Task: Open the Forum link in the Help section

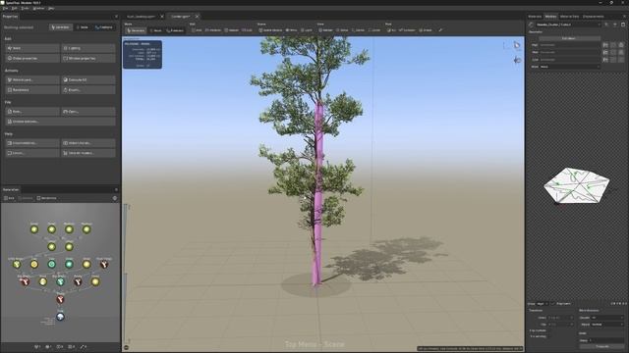Action: (32, 153)
